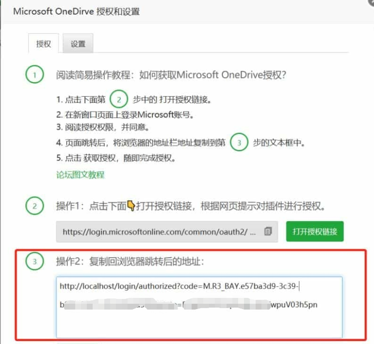Click the pointing hand emoji in 操作1 heading

click(x=131, y=205)
